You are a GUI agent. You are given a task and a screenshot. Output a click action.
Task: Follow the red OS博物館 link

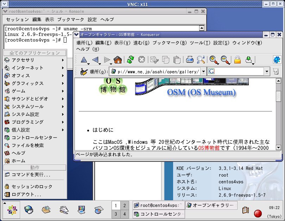coord(209,148)
